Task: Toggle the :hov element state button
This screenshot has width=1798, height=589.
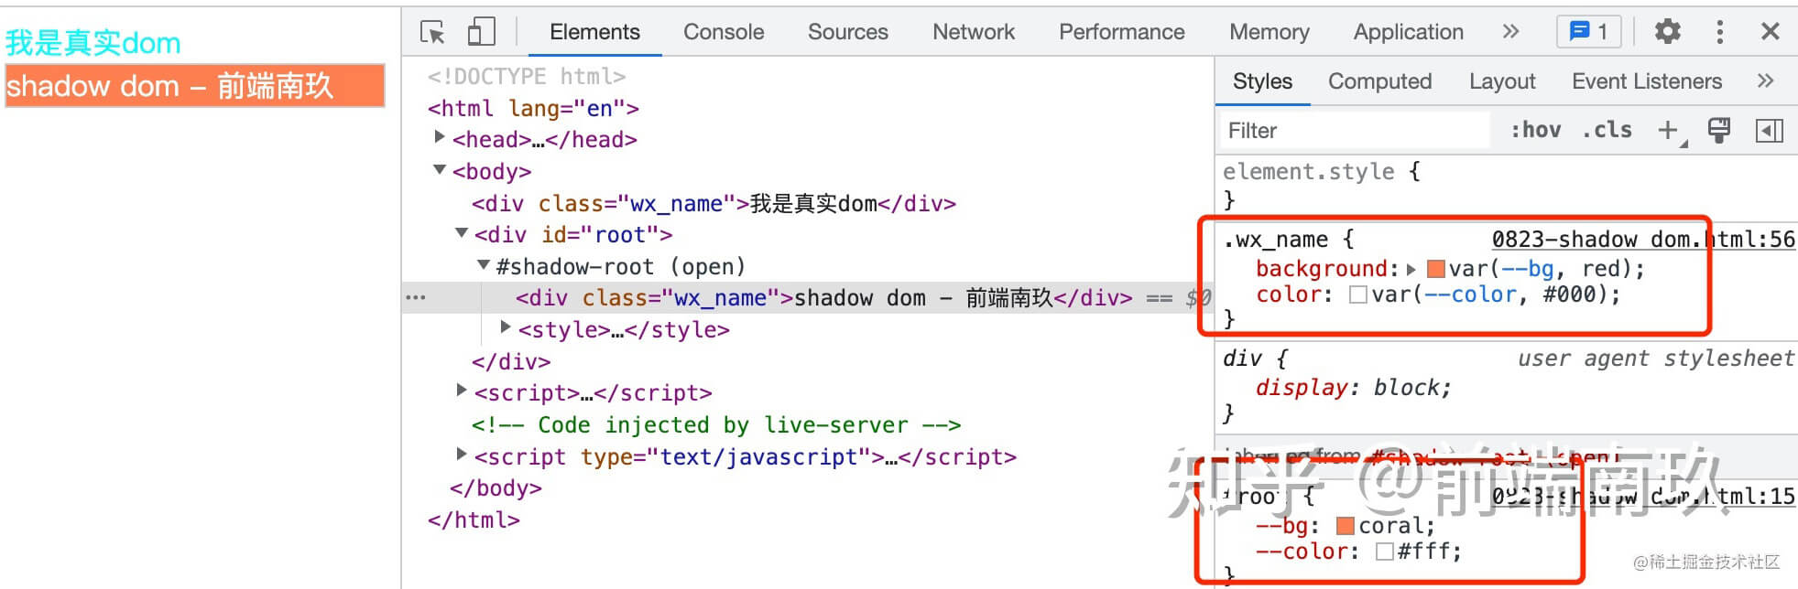Action: [x=1536, y=131]
